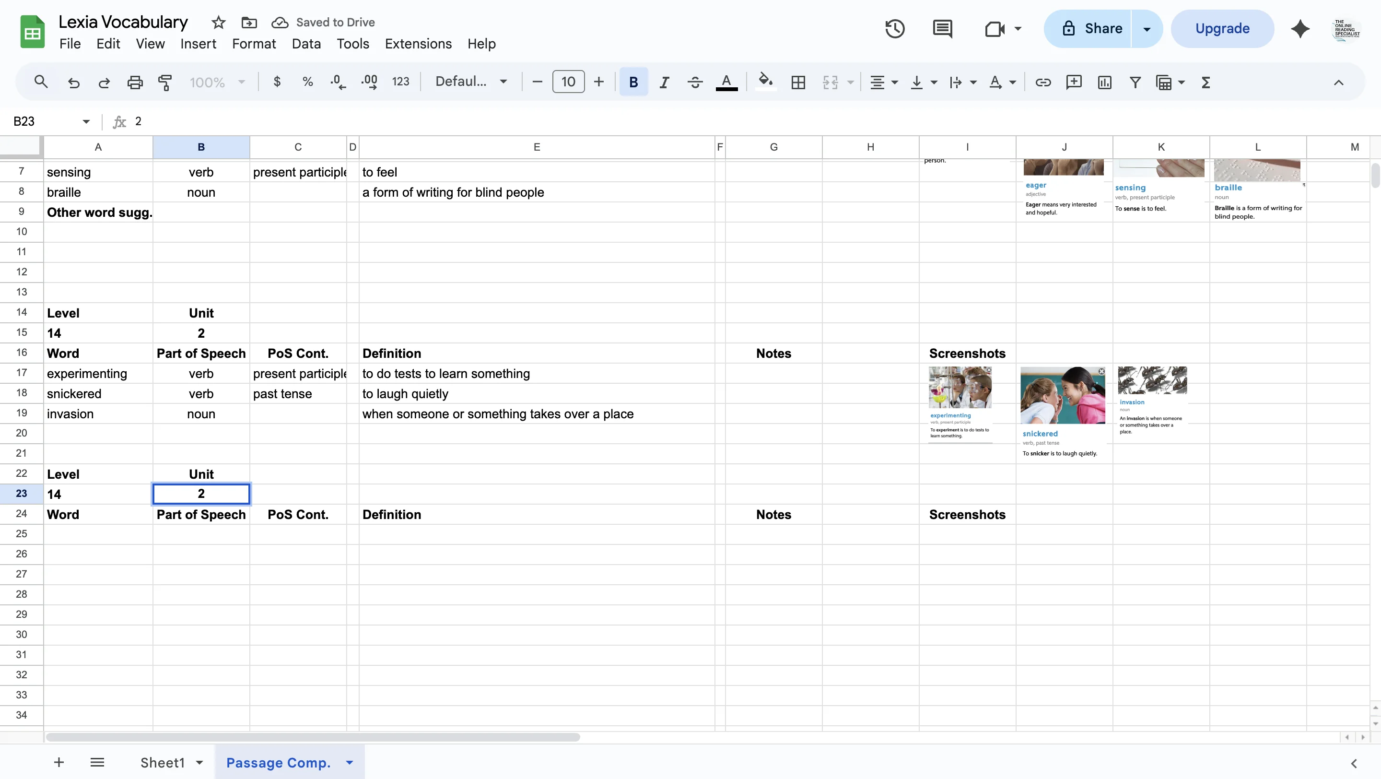Insert a link into the cell
This screenshot has width=1381, height=779.
tap(1043, 82)
